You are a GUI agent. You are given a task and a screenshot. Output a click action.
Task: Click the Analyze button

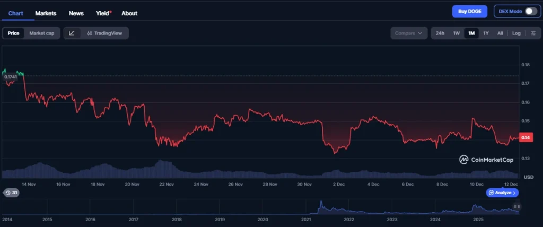[x=502, y=193]
